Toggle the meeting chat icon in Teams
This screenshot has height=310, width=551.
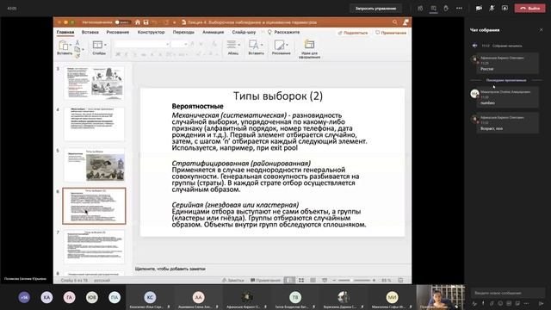point(433,8)
